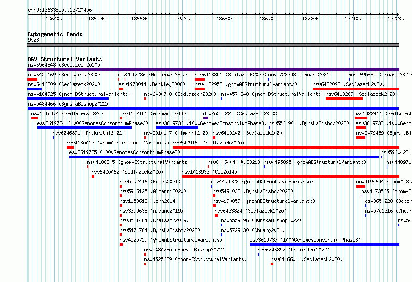Click nsv5491038 (ByrskaBishop2022) label
412x282 pixels.
(x=253, y=191)
